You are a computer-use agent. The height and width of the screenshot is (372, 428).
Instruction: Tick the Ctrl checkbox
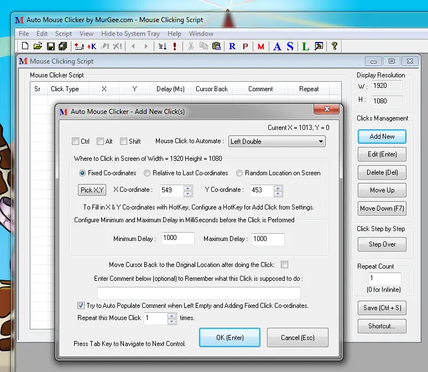75,141
